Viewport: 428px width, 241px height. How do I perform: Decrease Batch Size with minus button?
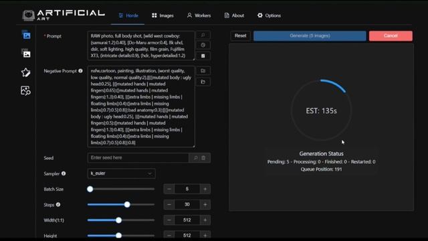tap(169, 189)
